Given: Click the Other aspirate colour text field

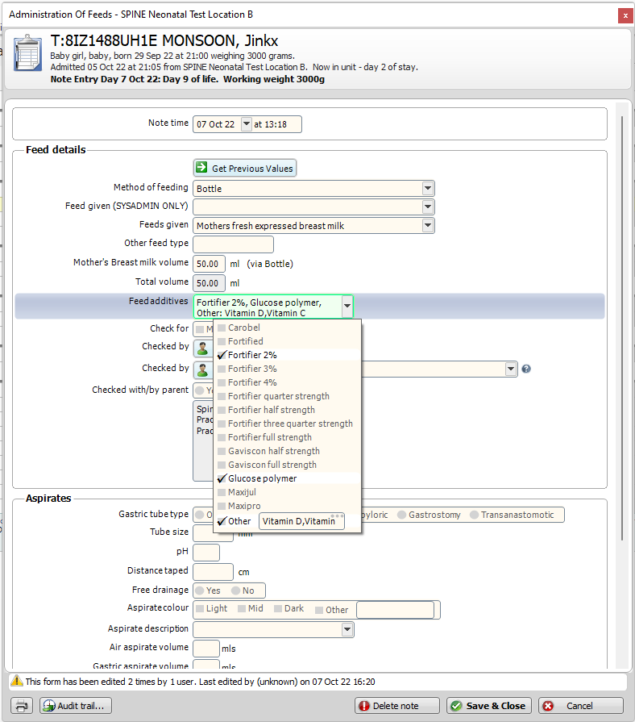Looking at the screenshot, I should coord(396,610).
